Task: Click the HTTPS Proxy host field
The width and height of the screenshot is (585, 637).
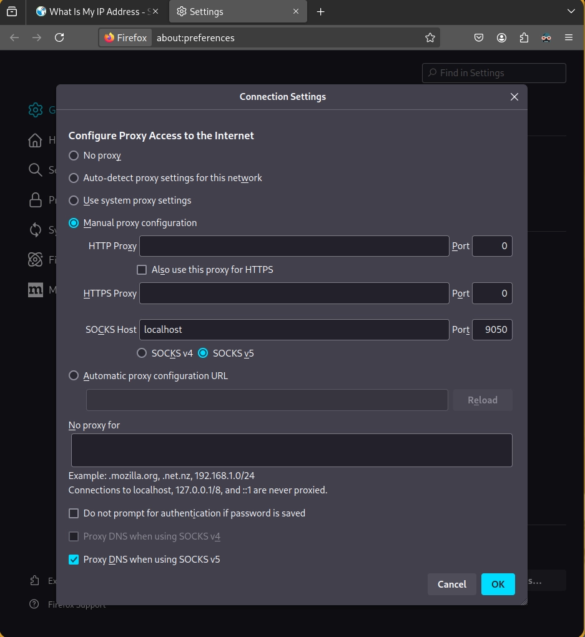Action: point(294,294)
